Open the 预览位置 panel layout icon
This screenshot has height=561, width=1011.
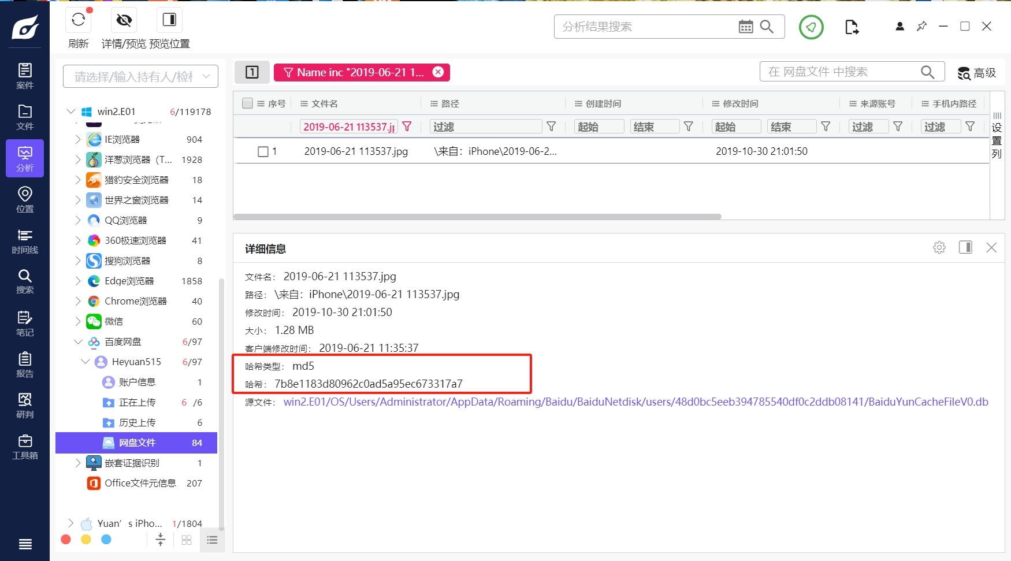tap(169, 20)
